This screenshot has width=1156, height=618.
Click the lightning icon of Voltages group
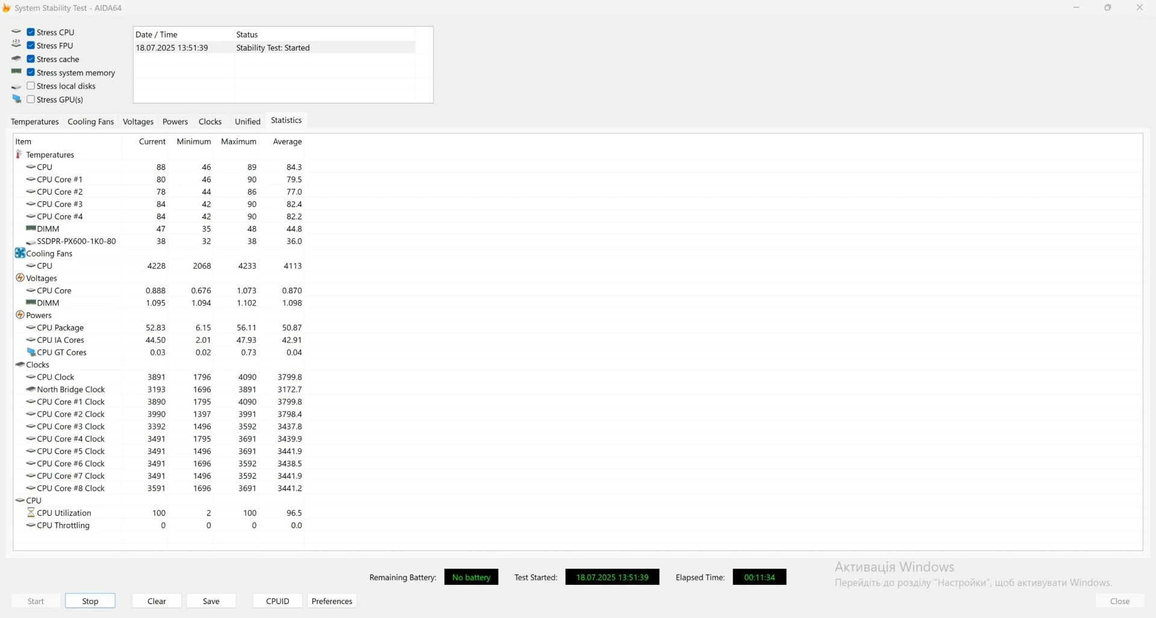click(x=20, y=278)
